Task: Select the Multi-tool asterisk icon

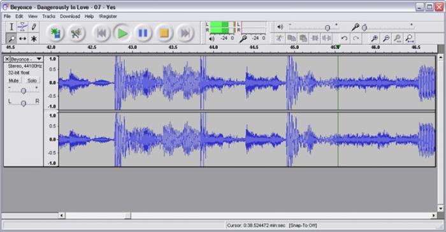Action: pyautogui.click(x=34, y=38)
